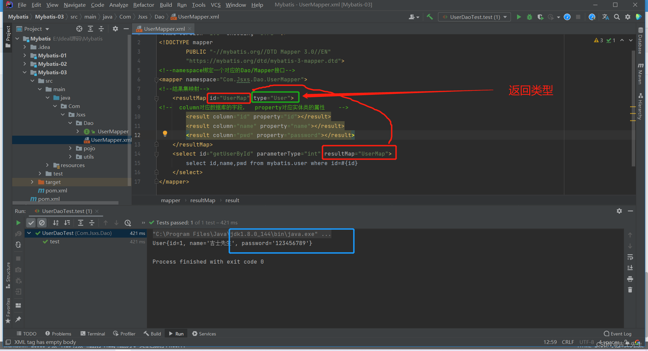Viewport: 648px width, 351px height.
Task: Open the Services tool button
Action: (x=204, y=333)
